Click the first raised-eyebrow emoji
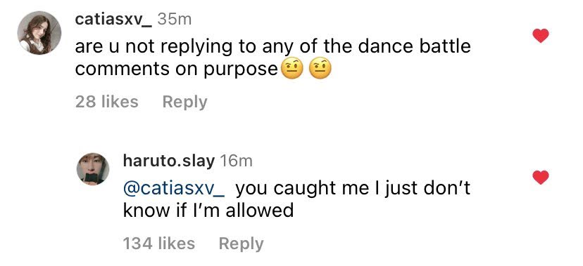Viewport: 583px width, 266px height. (x=292, y=69)
